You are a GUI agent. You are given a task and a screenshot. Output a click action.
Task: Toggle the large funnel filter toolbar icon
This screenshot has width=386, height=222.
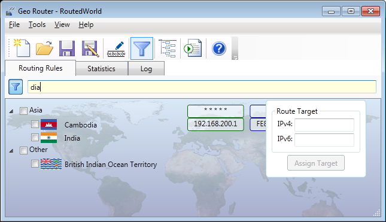pyautogui.click(x=142, y=48)
